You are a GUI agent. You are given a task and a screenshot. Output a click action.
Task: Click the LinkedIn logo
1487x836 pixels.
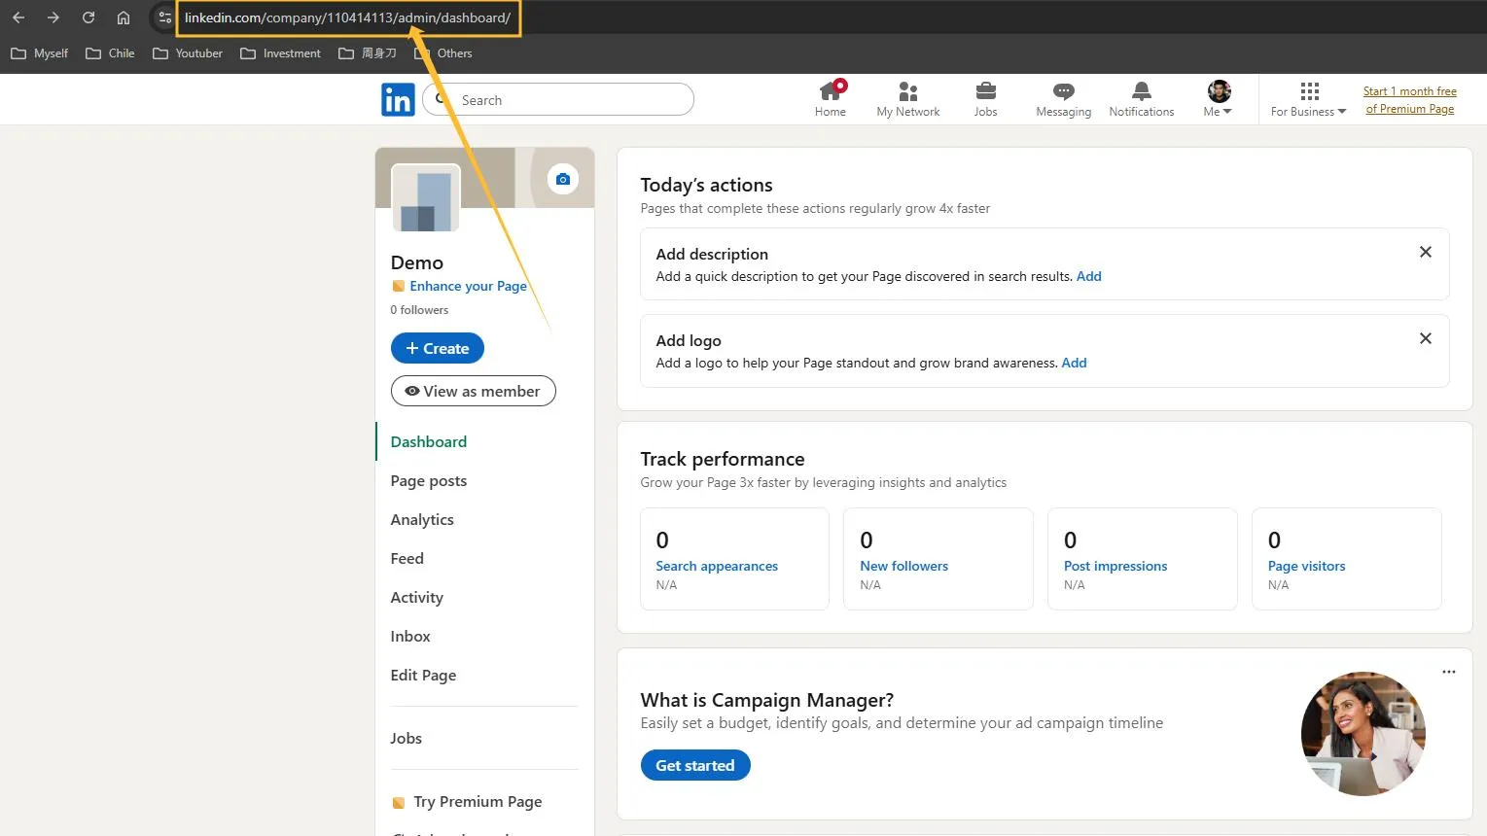[398, 98]
